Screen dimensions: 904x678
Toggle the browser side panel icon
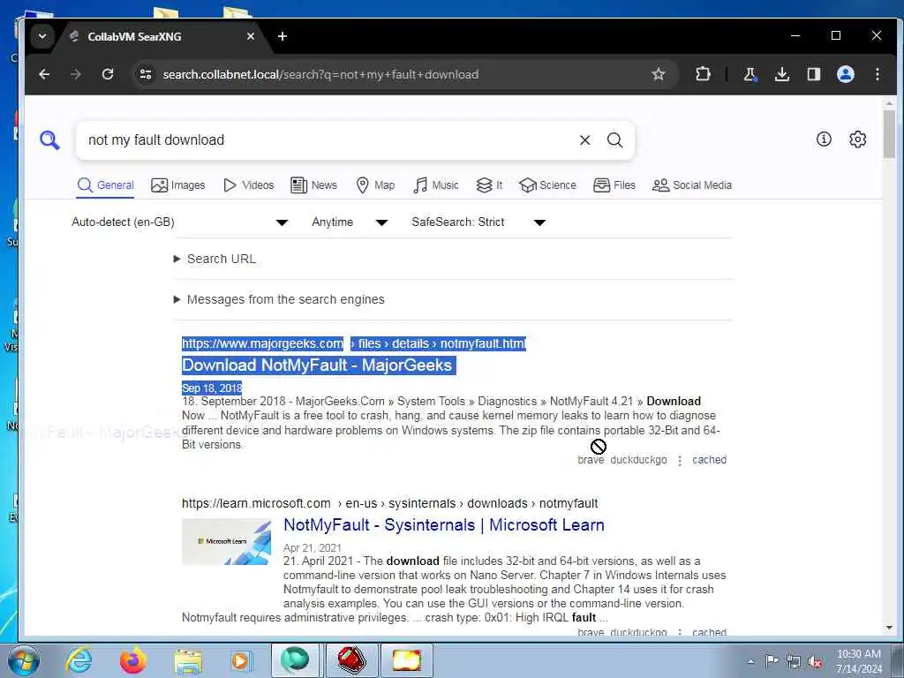[813, 74]
